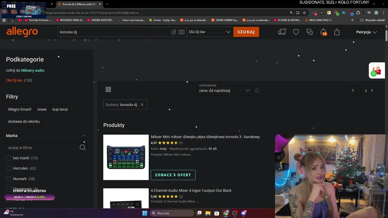Screen dimensions: 388x218
Task: Click the browser zoom magnifier icon
Action: tap(291, 13)
